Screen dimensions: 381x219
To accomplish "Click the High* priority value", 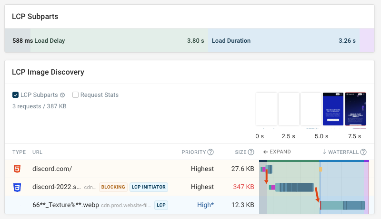I will (205, 205).
